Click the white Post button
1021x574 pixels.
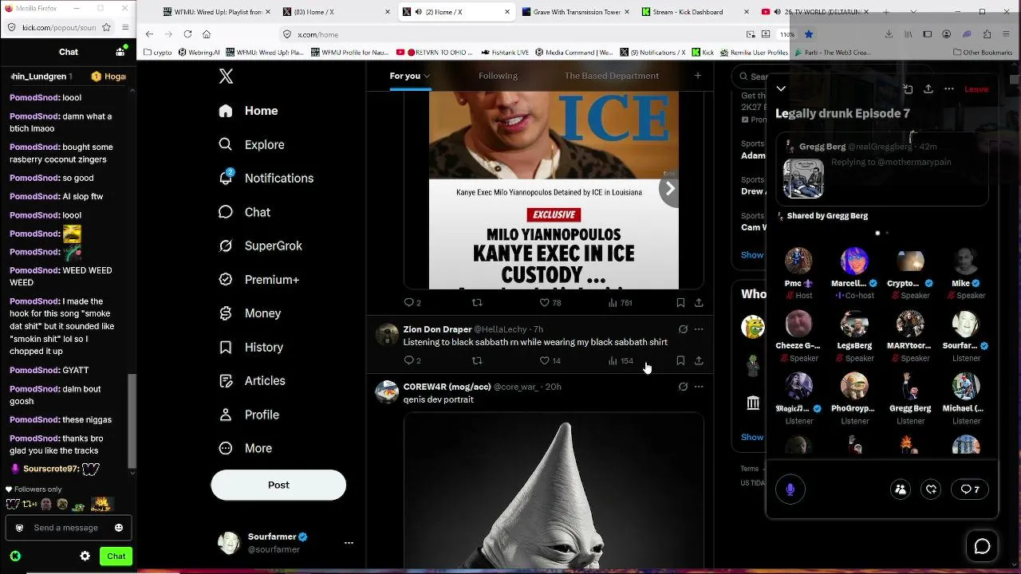click(278, 485)
